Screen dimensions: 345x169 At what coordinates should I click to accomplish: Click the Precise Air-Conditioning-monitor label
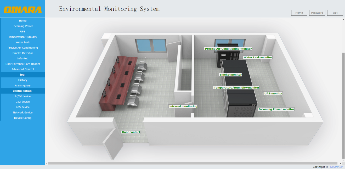pos(228,49)
